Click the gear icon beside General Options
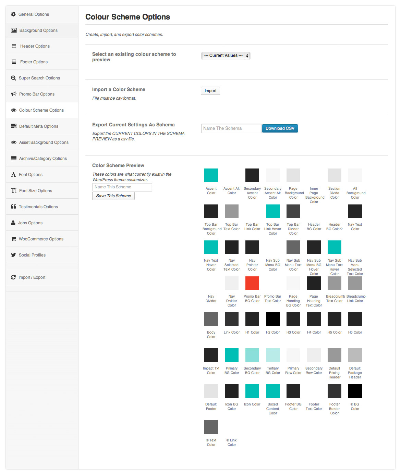The height and width of the screenshot is (475, 401). point(13,14)
